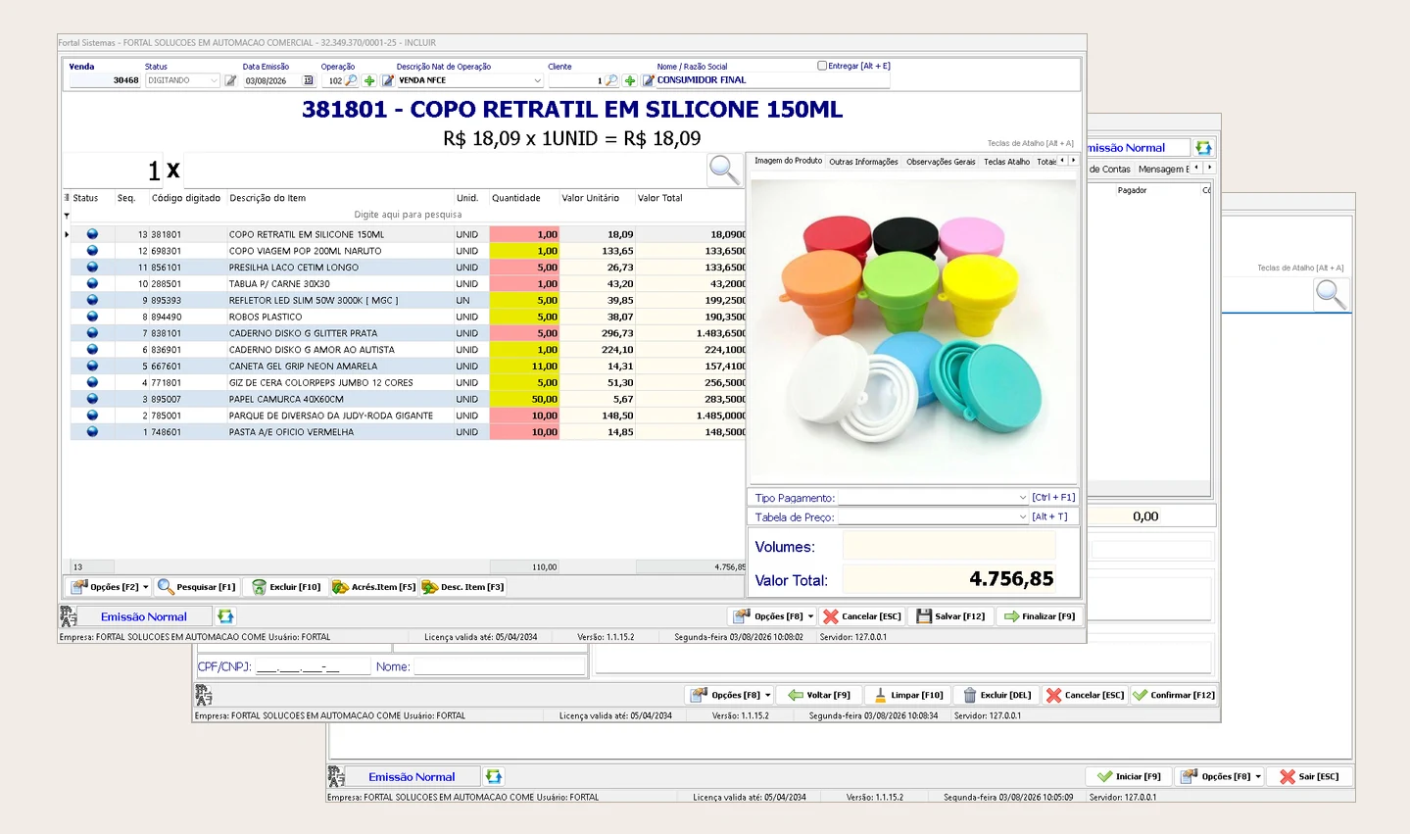Click Cancelar [ESC] in the front window

[861, 616]
